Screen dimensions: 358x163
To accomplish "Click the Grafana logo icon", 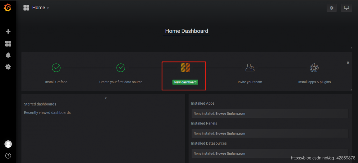I will (8, 8).
